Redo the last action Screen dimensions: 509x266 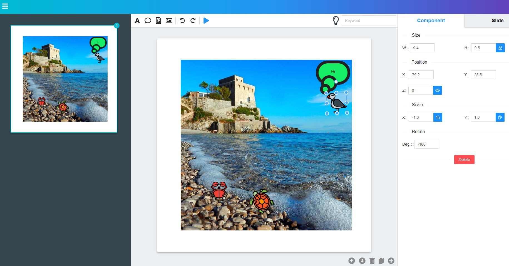click(x=193, y=21)
